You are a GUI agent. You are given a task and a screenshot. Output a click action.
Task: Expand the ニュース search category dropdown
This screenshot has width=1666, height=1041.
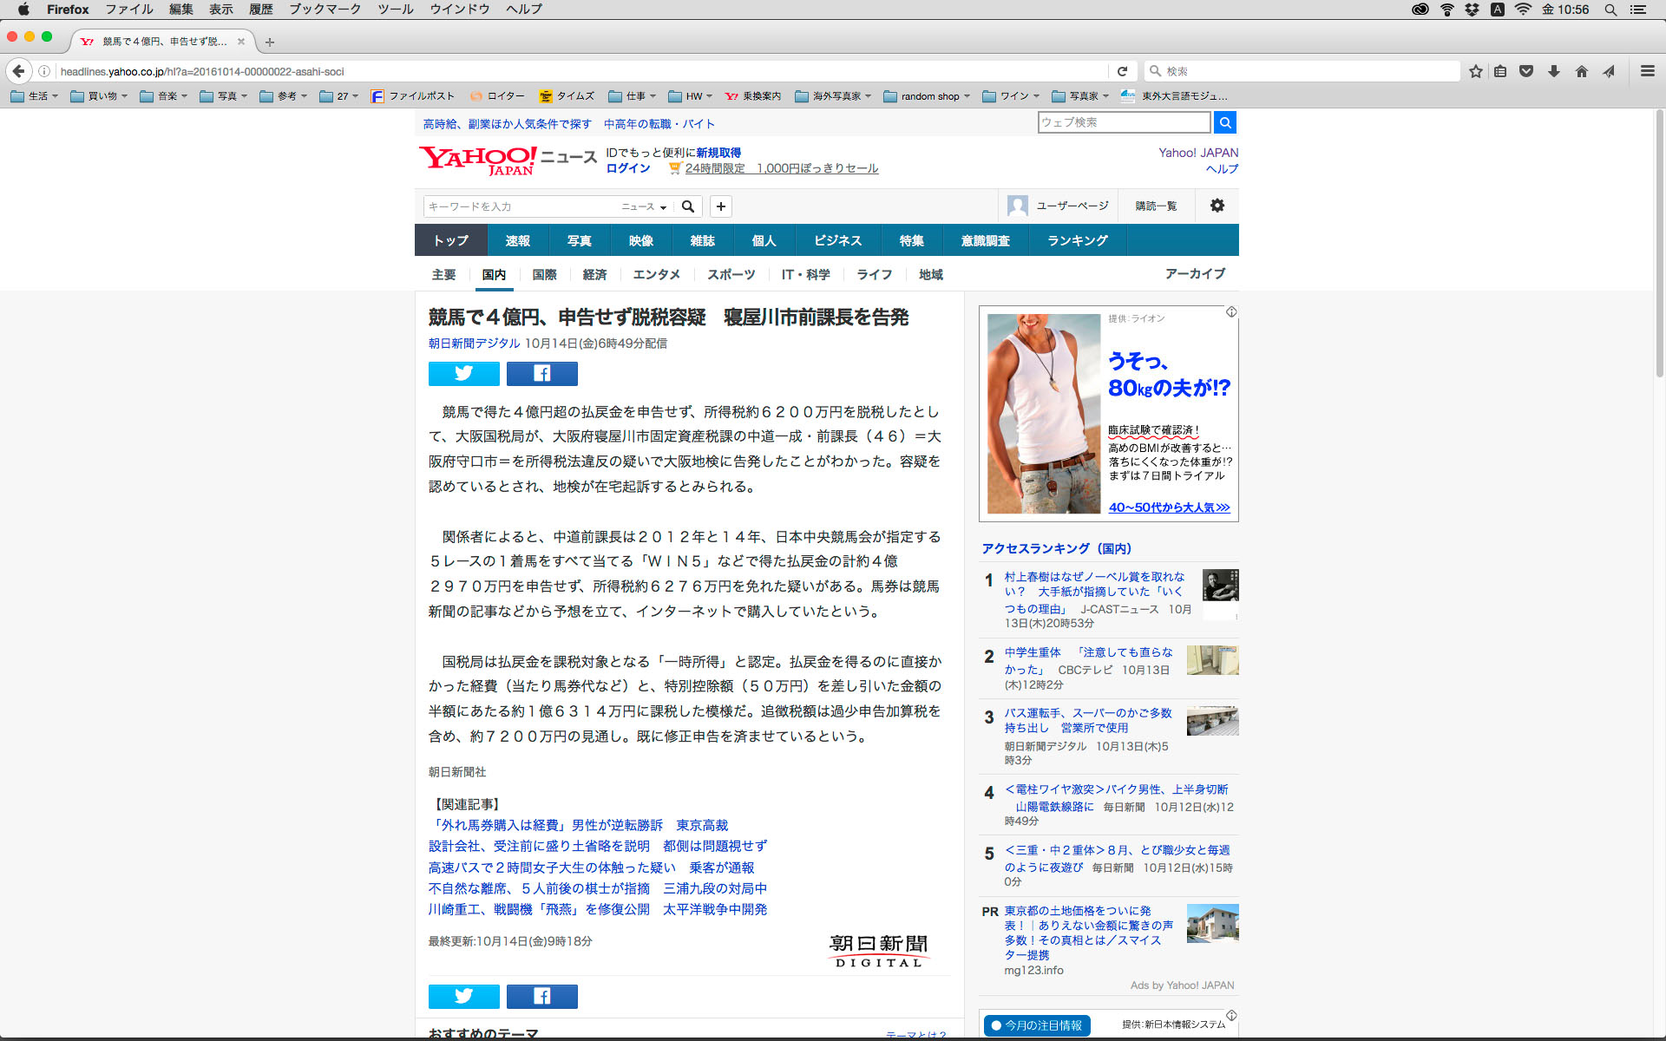[x=644, y=206]
